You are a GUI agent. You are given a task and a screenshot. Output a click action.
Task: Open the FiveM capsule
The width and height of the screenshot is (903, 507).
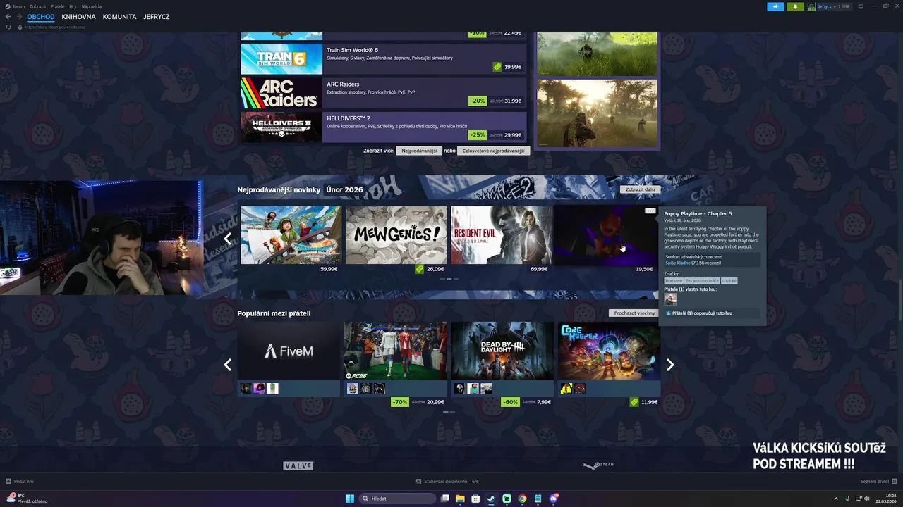pos(289,351)
